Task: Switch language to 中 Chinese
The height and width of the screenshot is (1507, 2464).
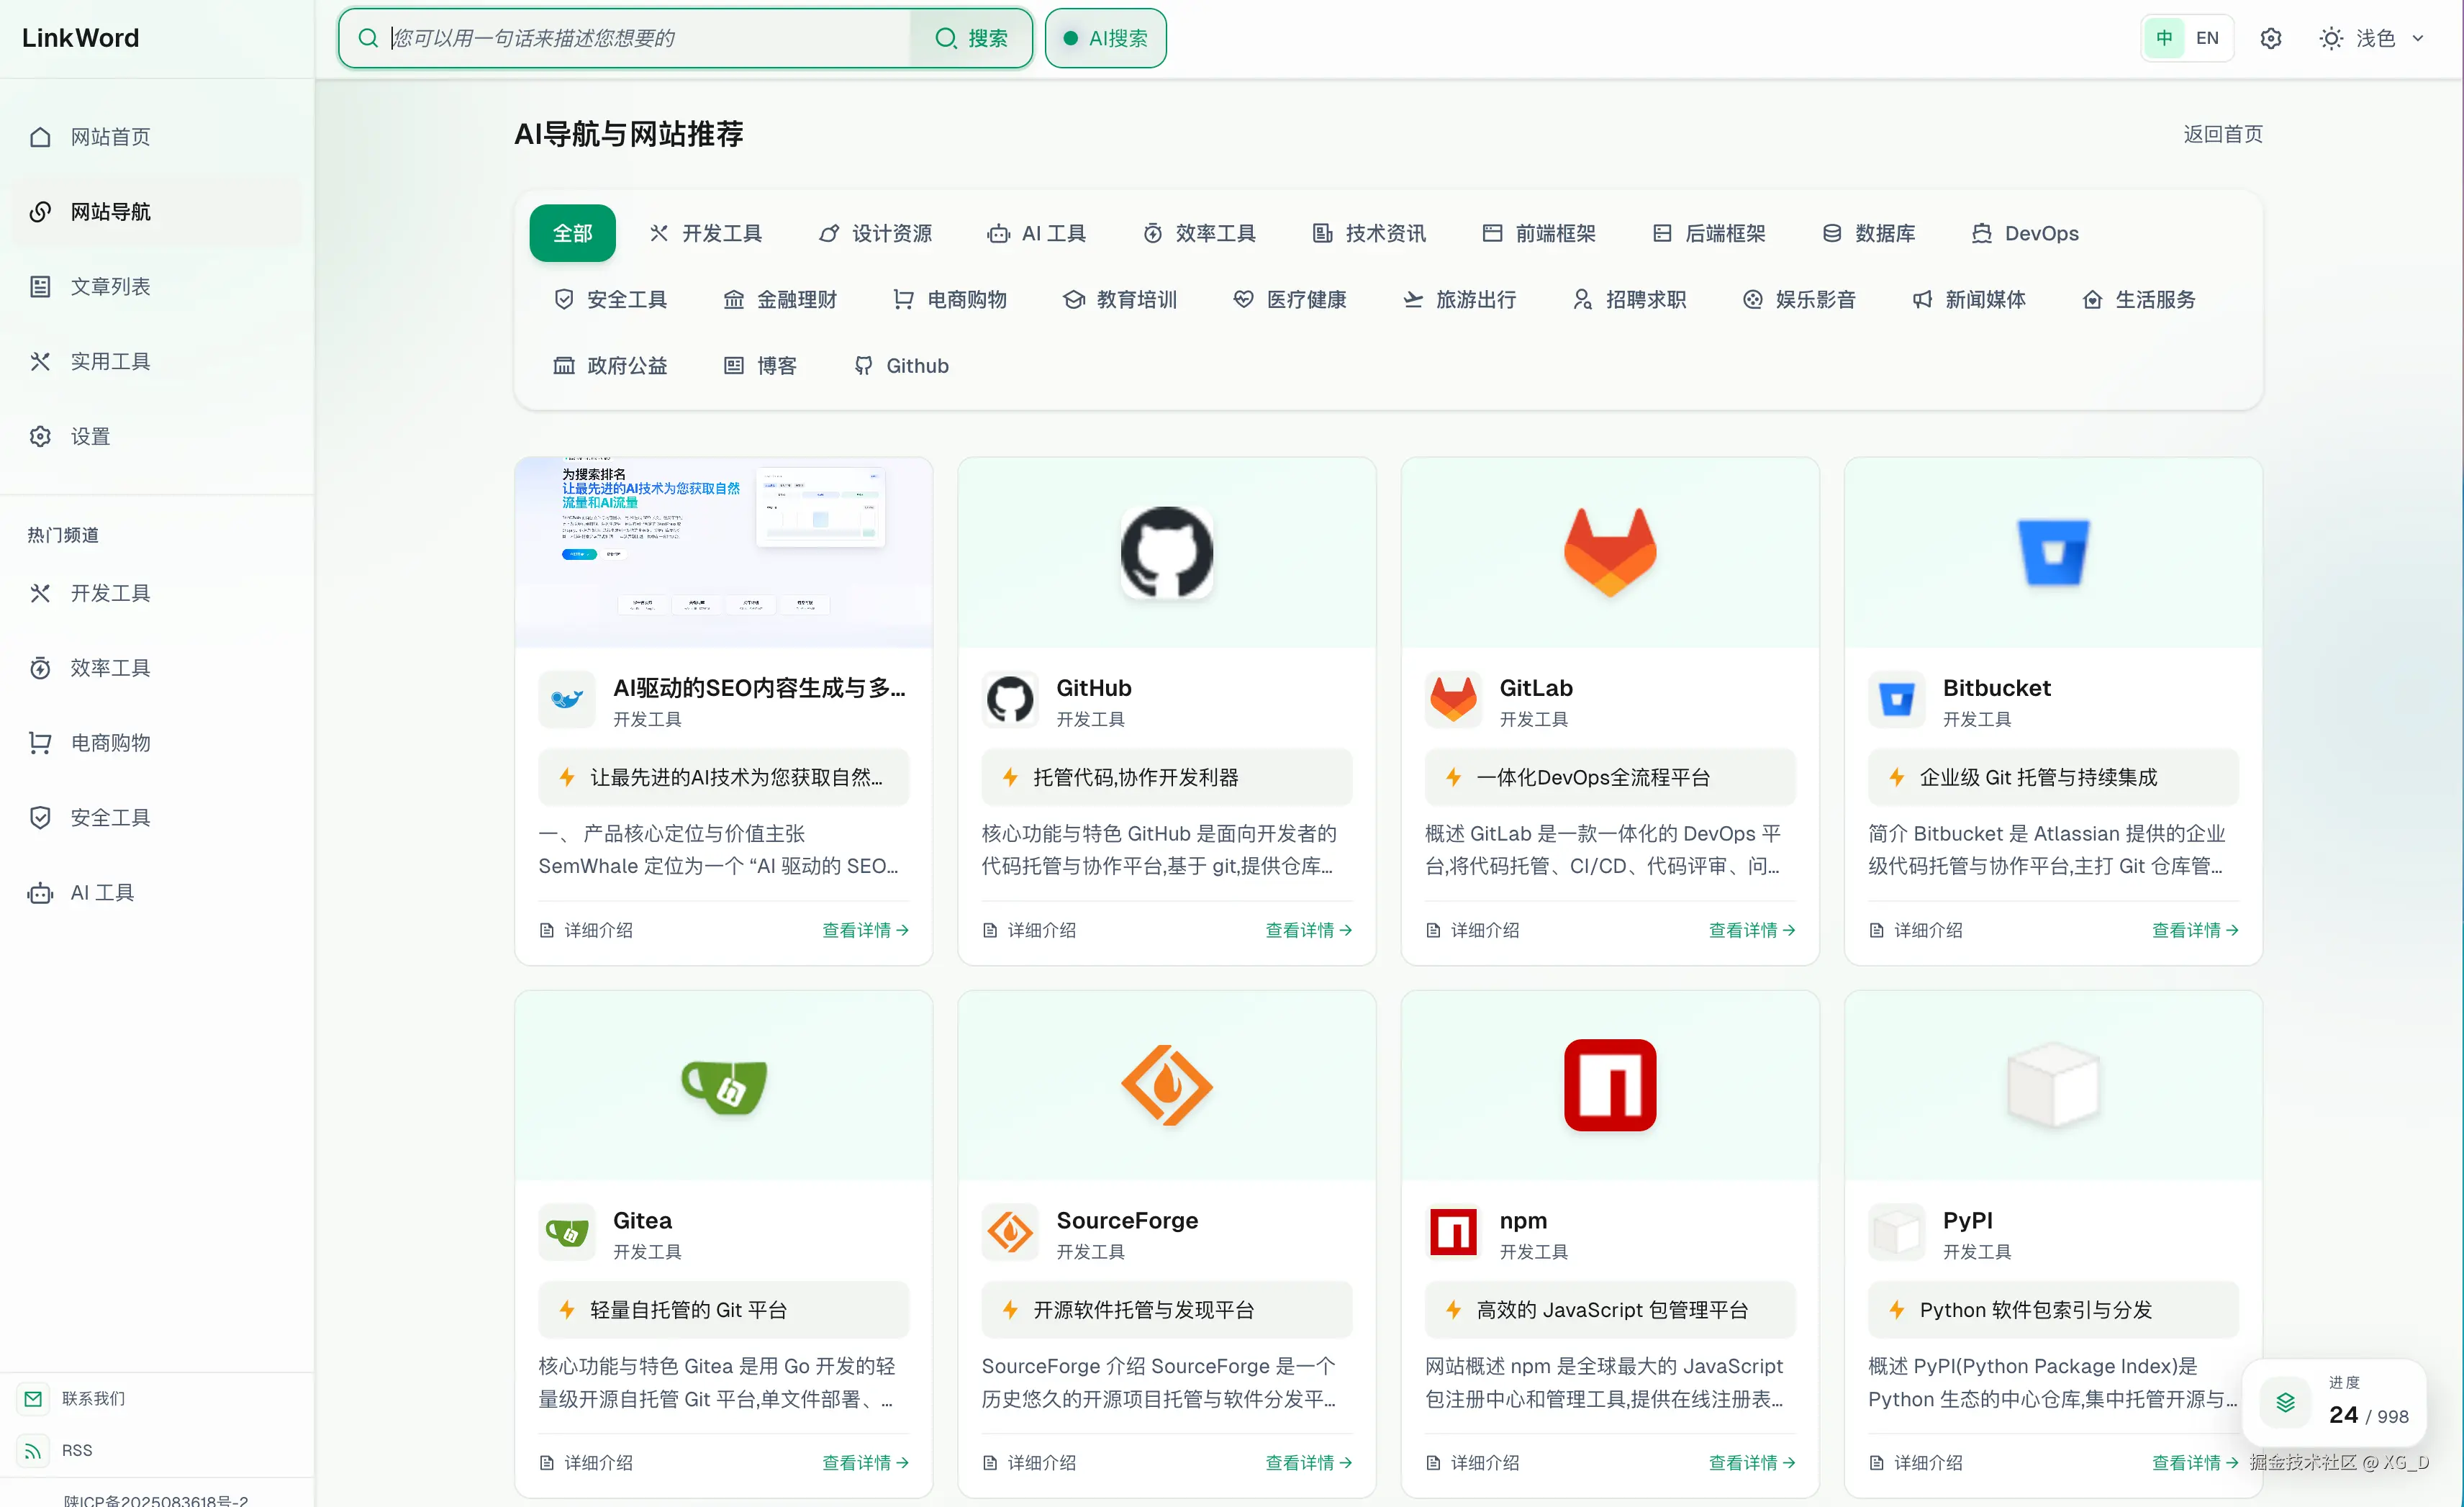Action: 2164,38
